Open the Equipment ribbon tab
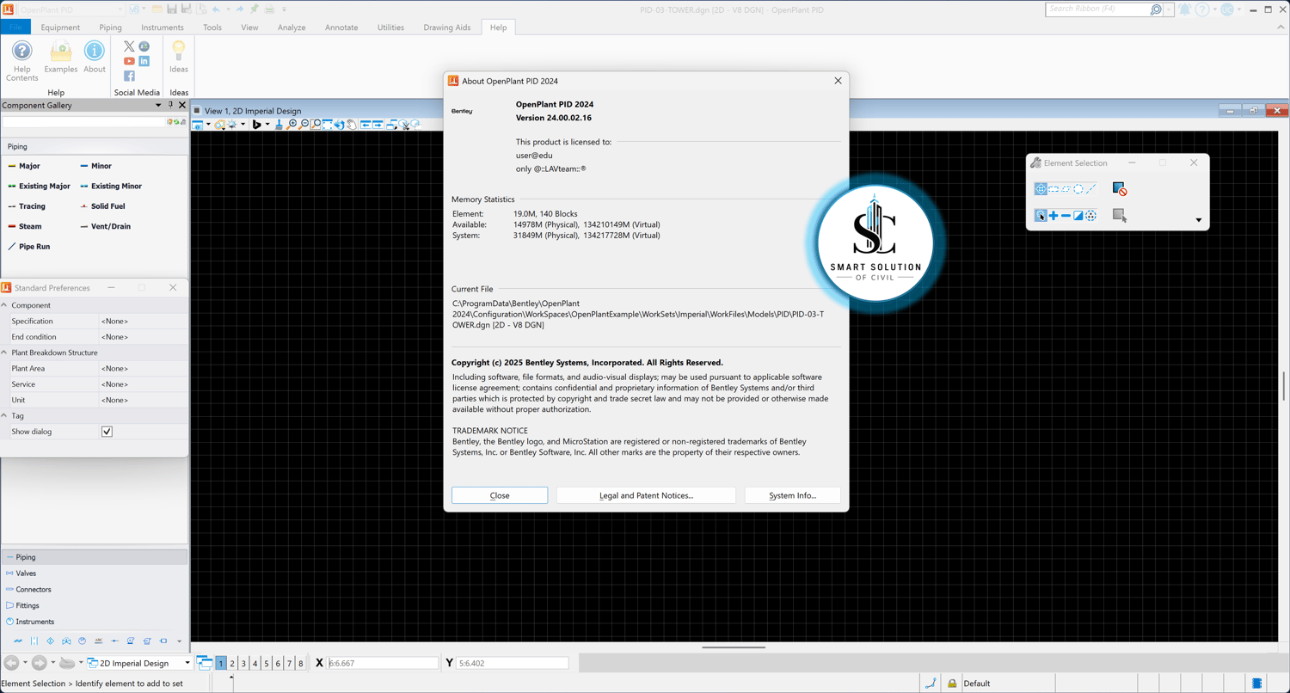The width and height of the screenshot is (1290, 693). [x=60, y=28]
